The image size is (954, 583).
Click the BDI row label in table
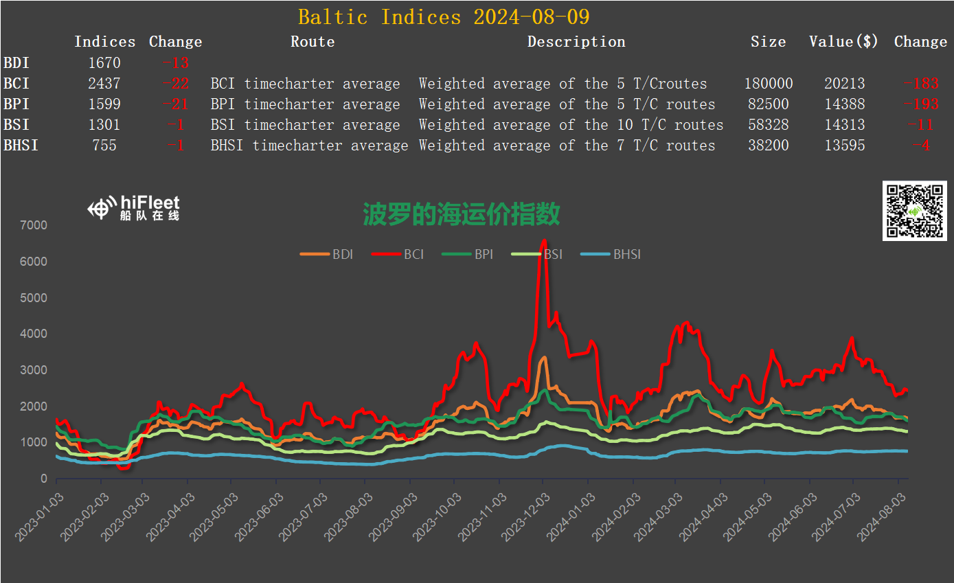click(16, 63)
